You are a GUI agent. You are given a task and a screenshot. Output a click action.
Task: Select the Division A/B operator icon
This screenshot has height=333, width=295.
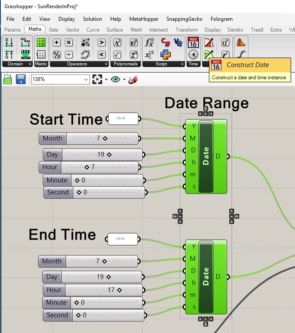point(57,55)
